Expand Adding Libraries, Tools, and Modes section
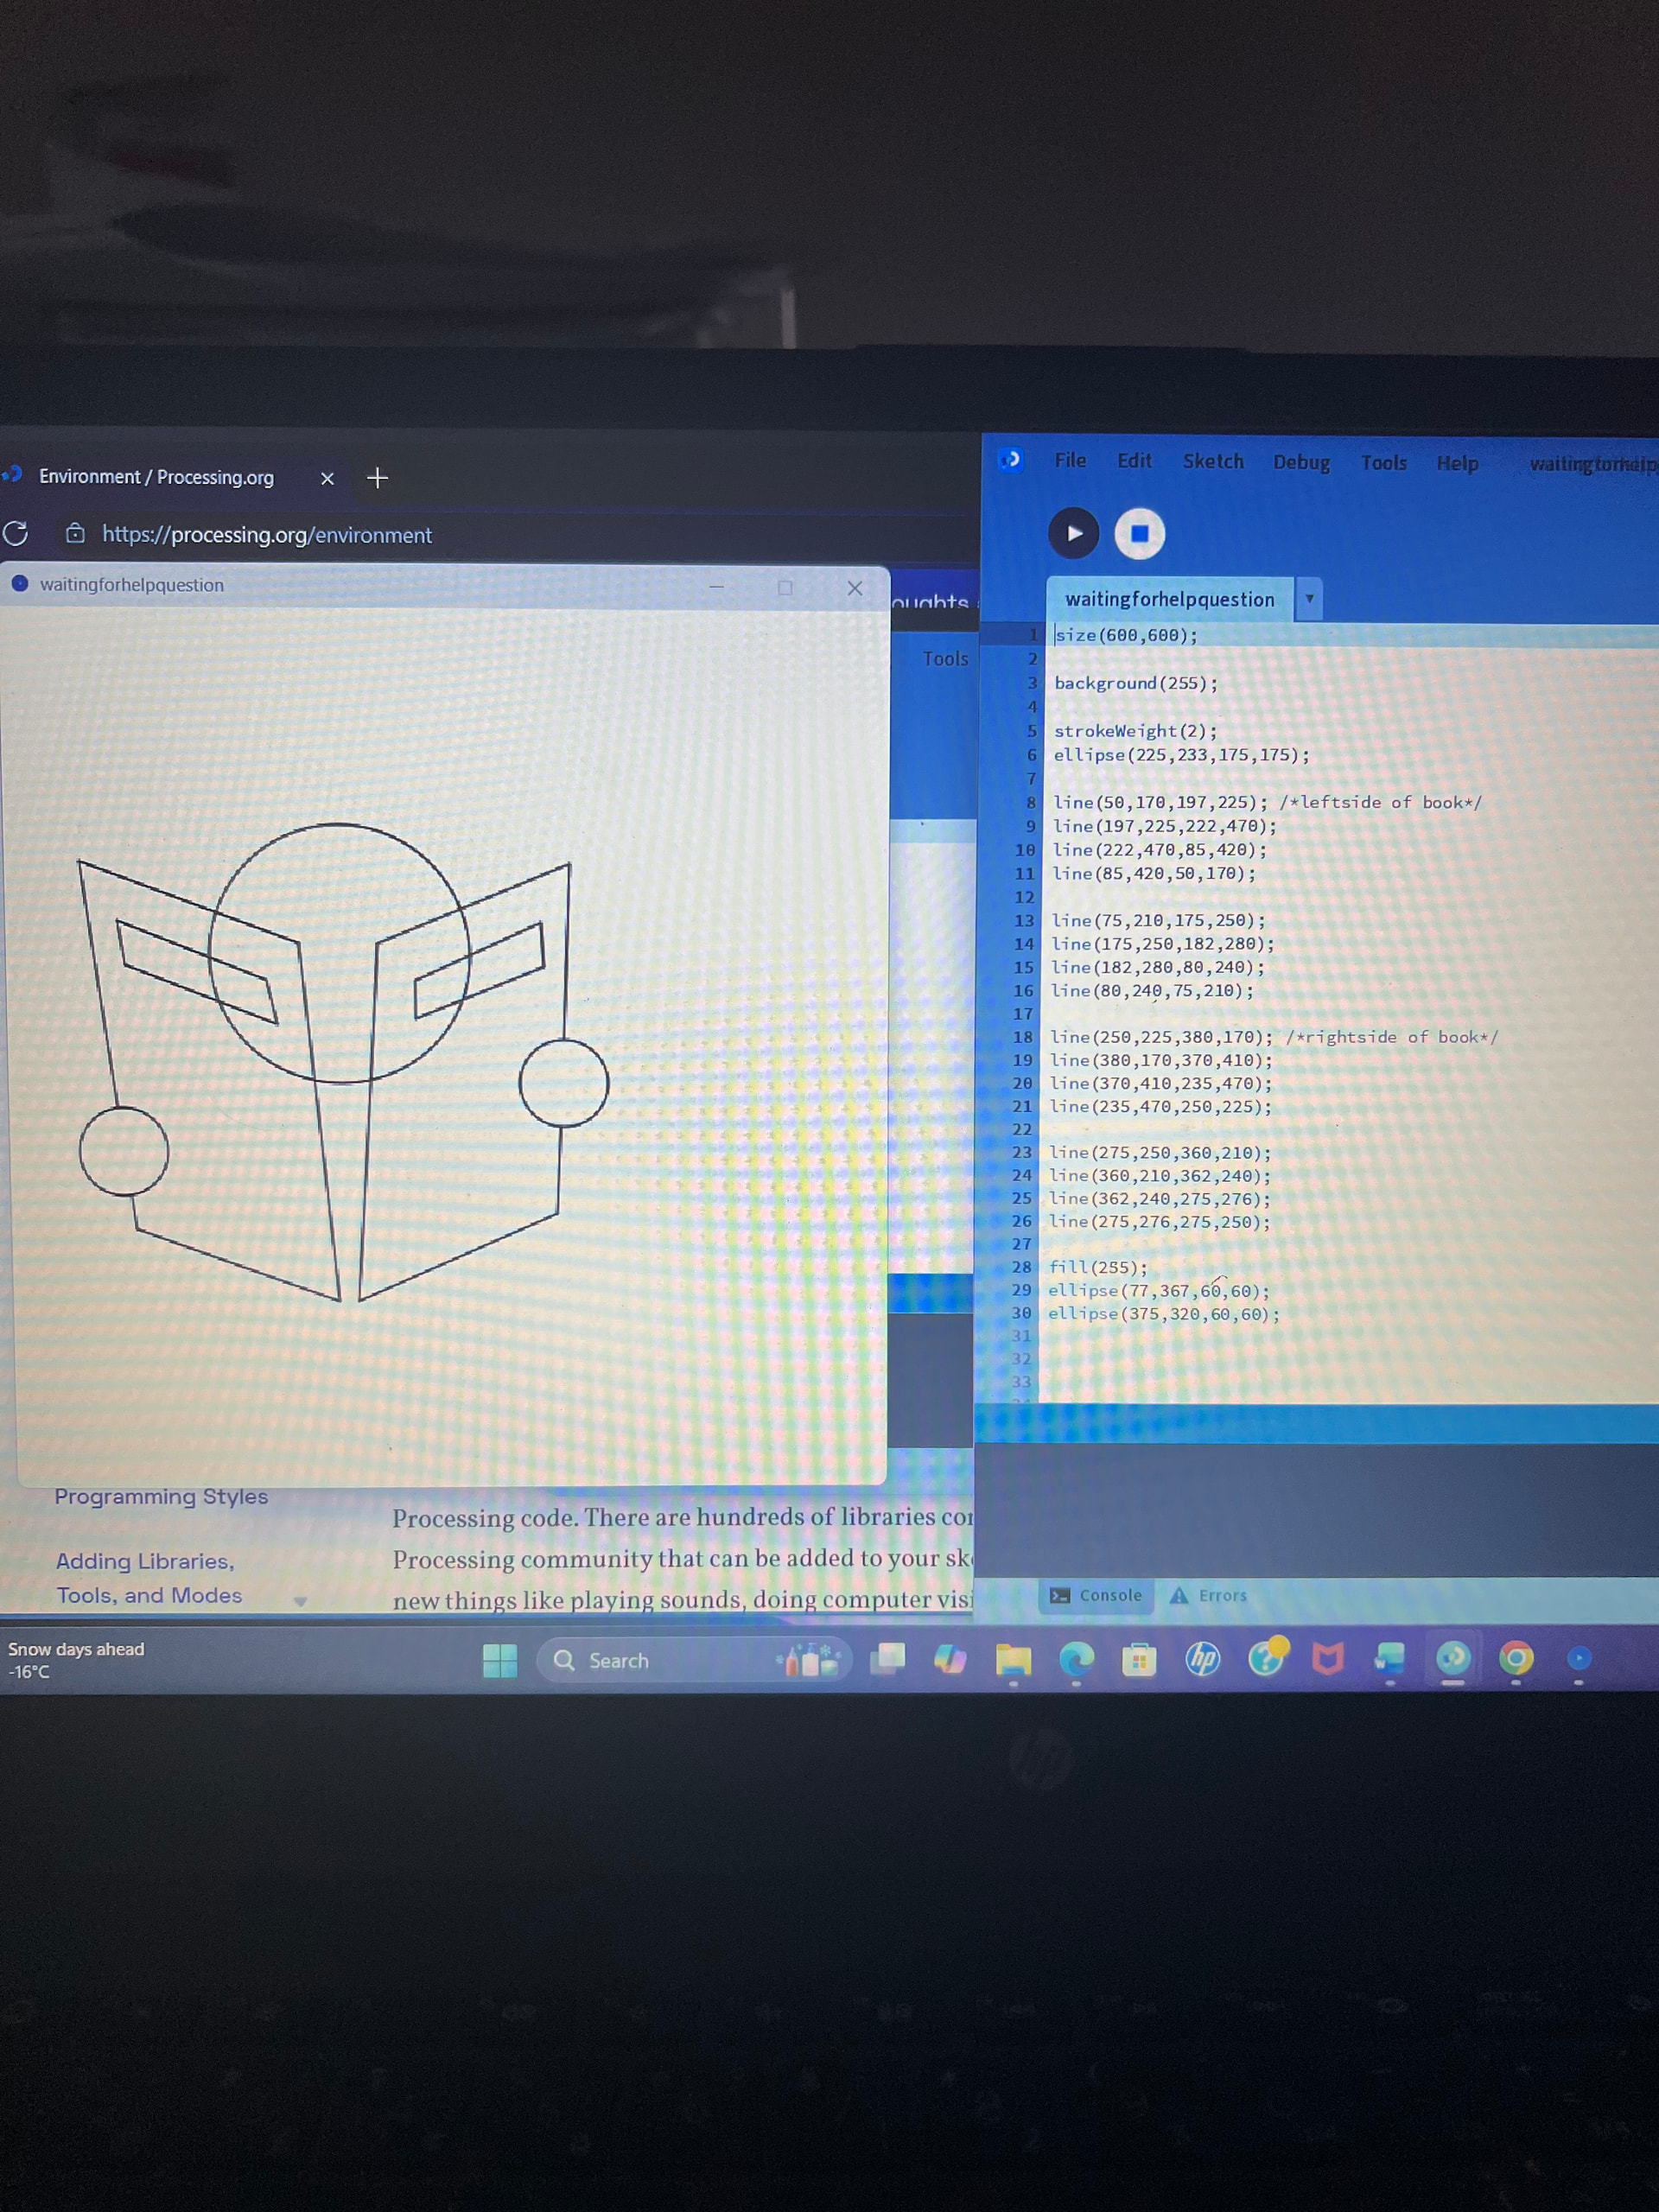 299,1601
